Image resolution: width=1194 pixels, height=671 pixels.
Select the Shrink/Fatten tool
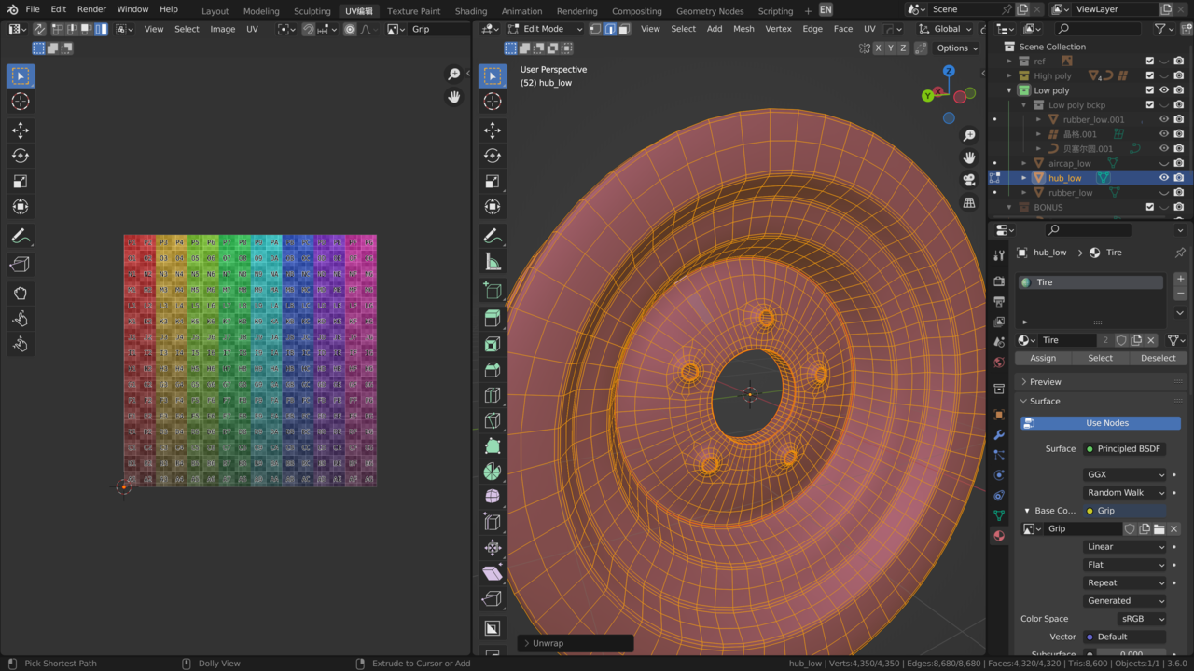coord(493,548)
